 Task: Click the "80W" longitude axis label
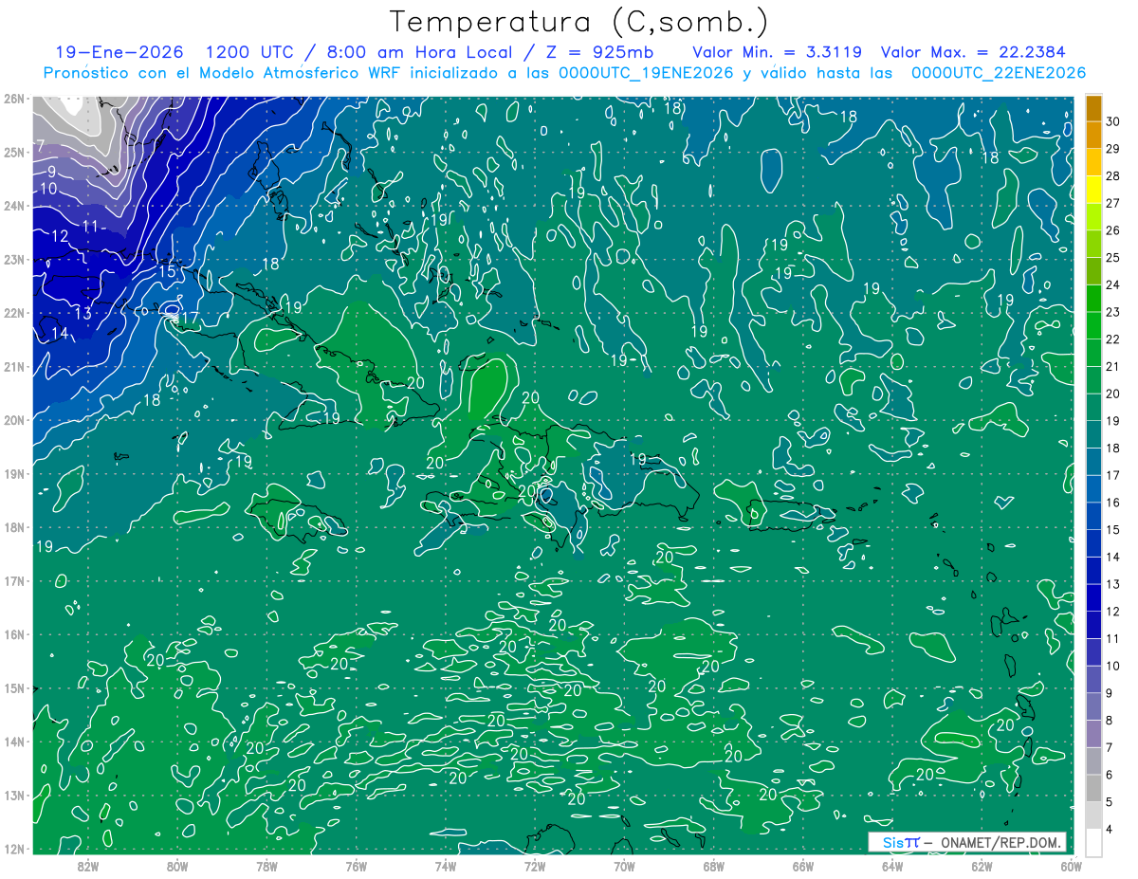177,866
